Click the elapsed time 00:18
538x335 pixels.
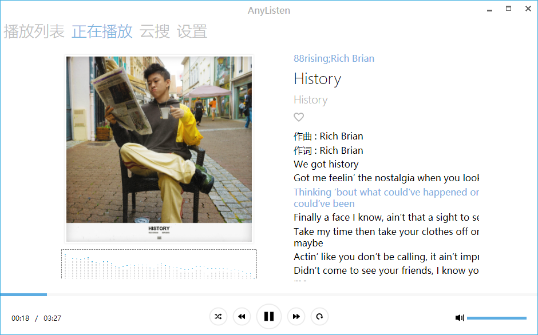(x=20, y=318)
